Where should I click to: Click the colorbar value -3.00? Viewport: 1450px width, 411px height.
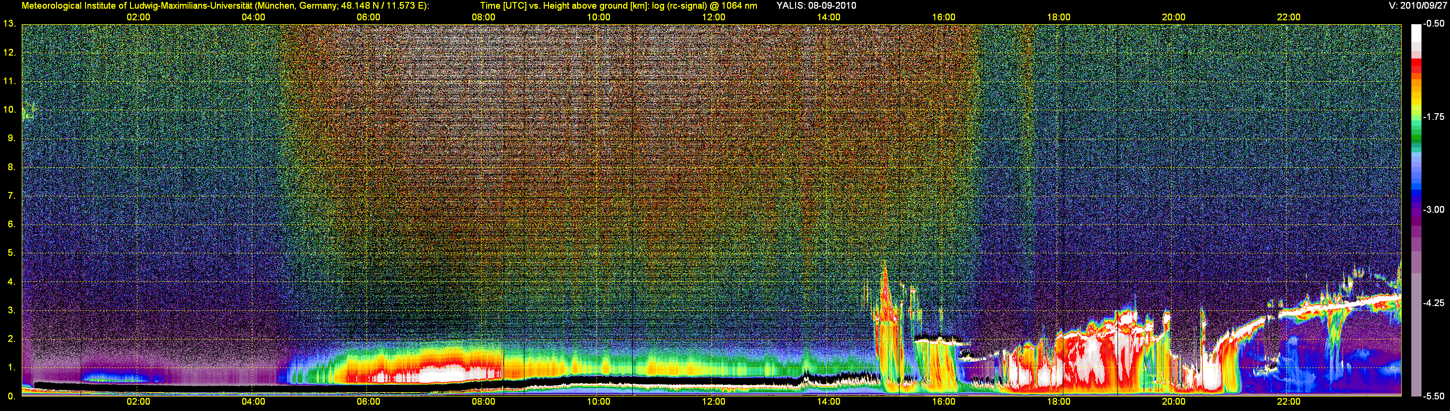click(x=1434, y=209)
